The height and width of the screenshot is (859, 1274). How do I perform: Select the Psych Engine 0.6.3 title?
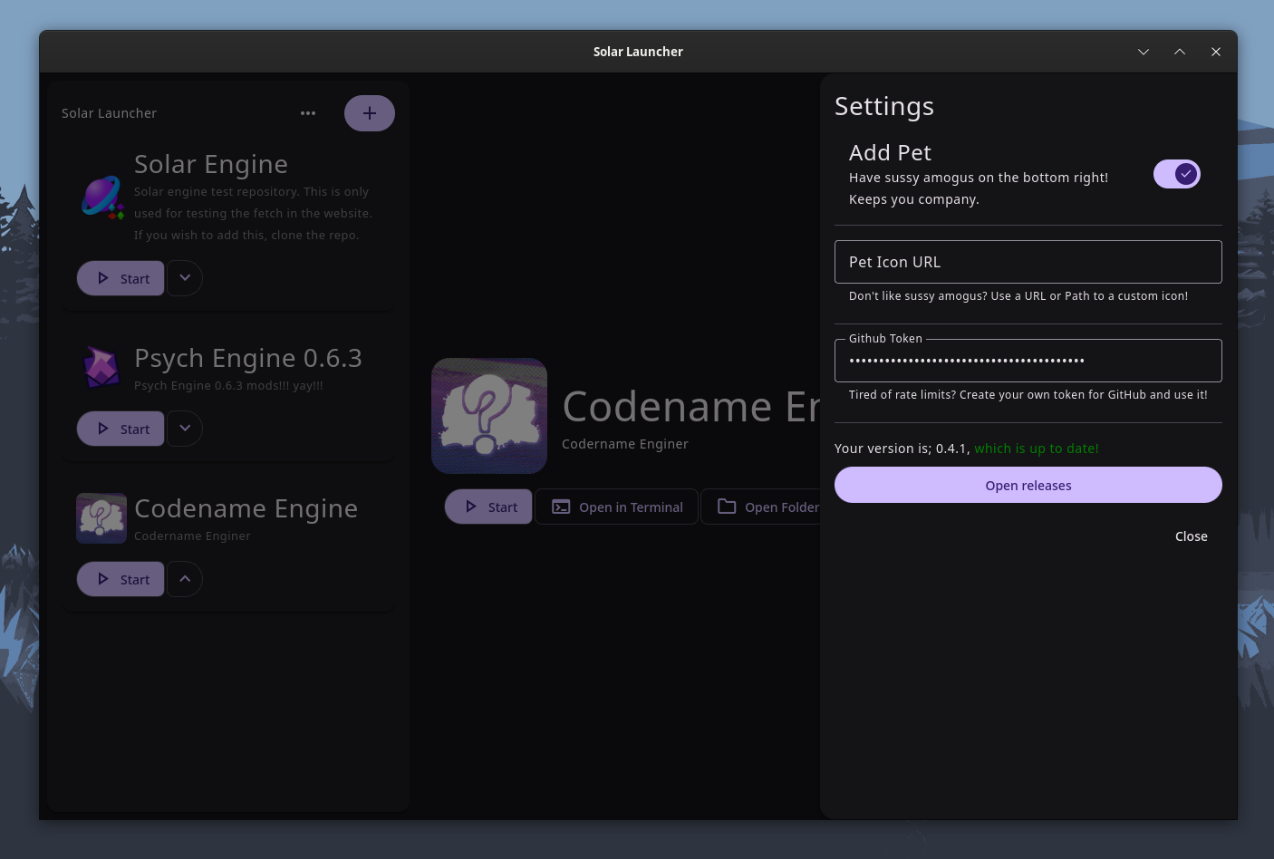click(x=248, y=358)
